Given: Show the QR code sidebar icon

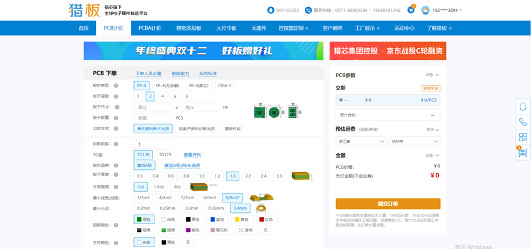Looking at the screenshot, I should (523, 137).
